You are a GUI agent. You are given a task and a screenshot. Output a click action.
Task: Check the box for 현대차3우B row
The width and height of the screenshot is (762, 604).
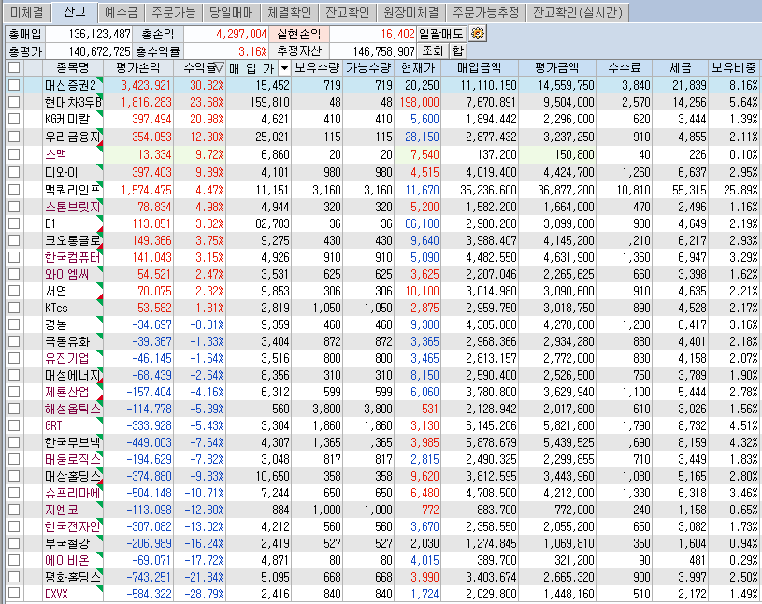point(14,102)
